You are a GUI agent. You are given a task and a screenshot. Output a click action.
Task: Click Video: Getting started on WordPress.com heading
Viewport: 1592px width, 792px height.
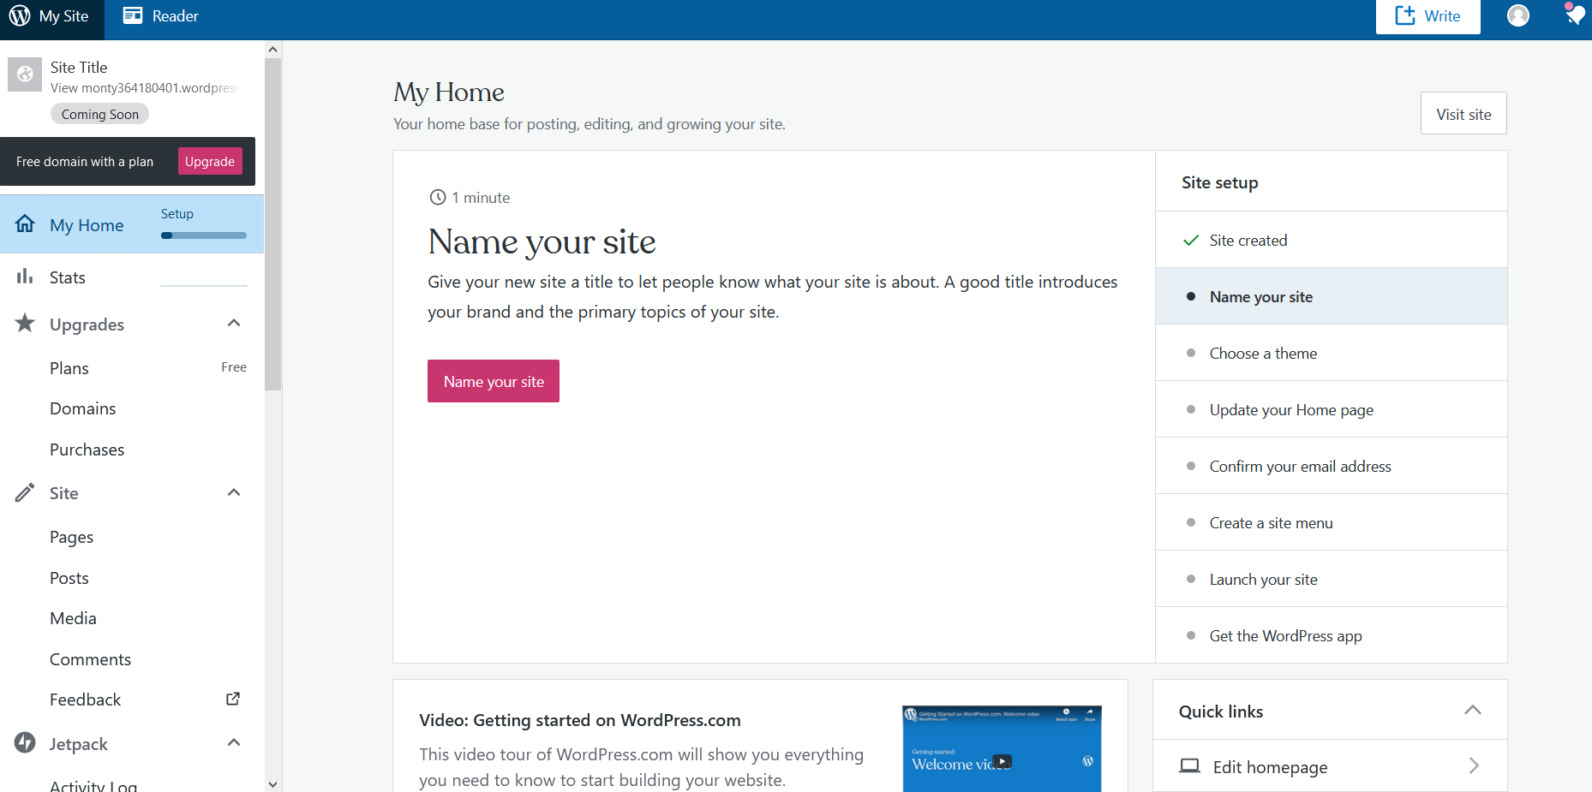click(580, 720)
